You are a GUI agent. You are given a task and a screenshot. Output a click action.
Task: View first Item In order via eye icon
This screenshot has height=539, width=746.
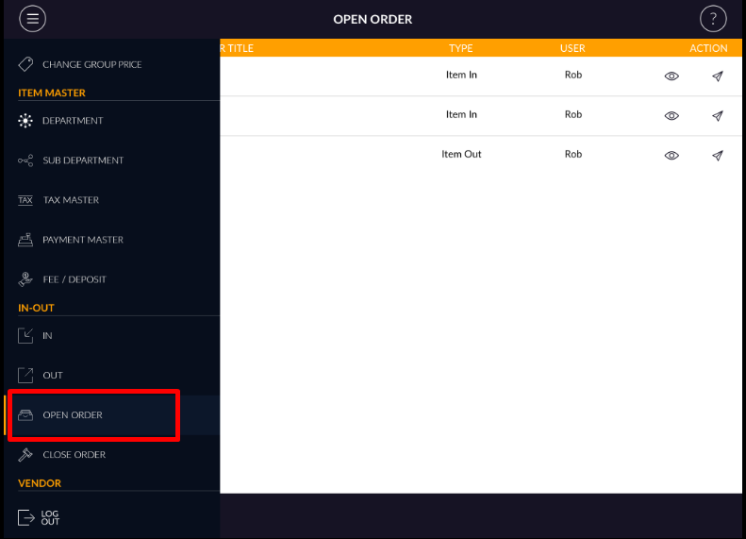671,76
